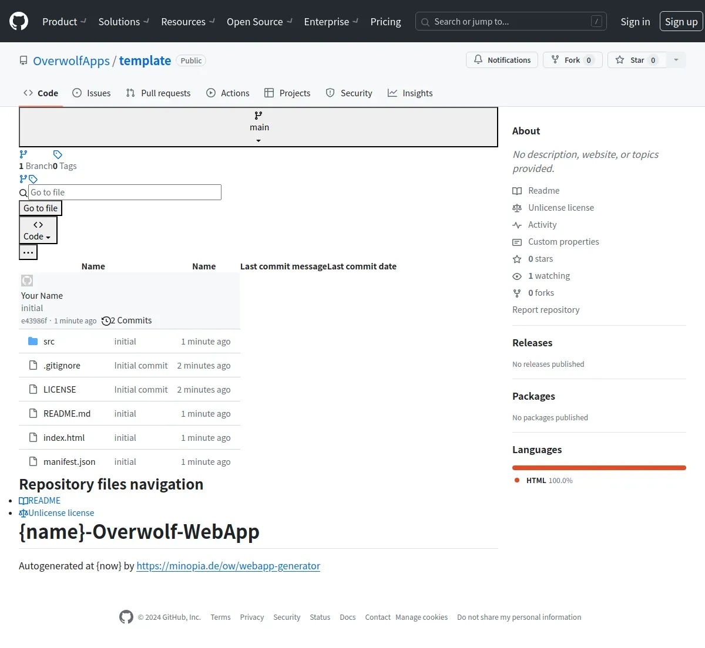Click the GitHub mark in the footer
Viewport: 705px width, 648px height.
point(126,617)
